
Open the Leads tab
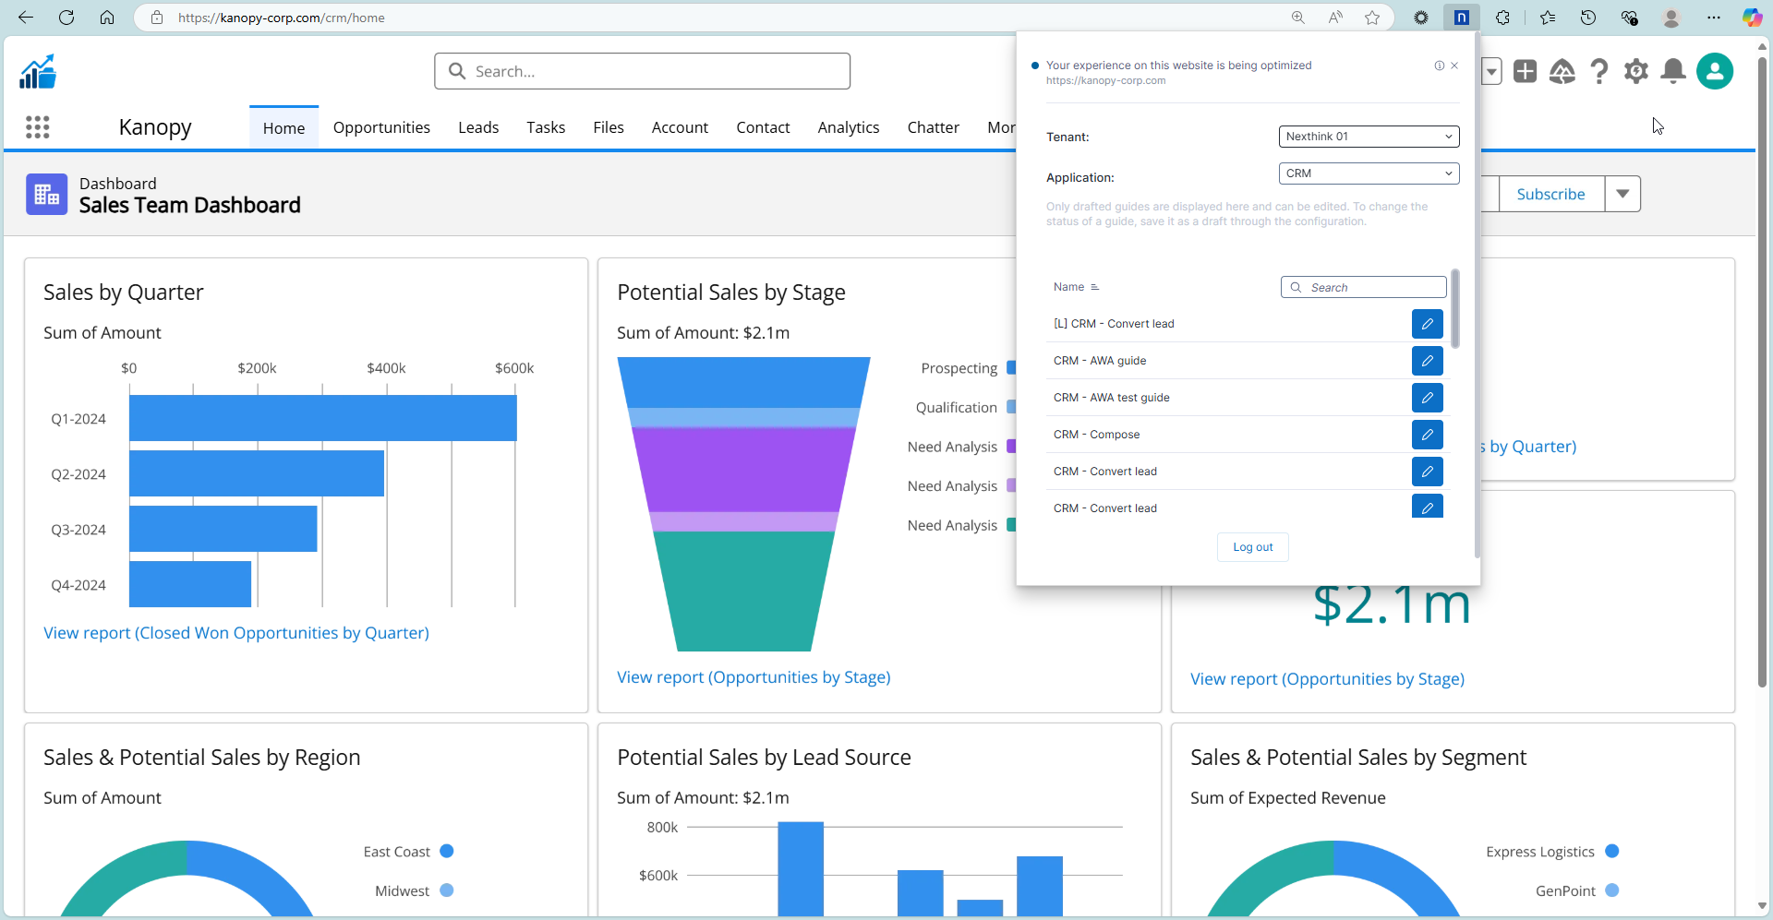[x=478, y=127]
